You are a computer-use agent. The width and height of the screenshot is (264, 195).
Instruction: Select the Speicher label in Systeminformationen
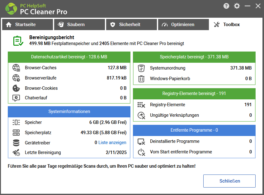(33, 122)
